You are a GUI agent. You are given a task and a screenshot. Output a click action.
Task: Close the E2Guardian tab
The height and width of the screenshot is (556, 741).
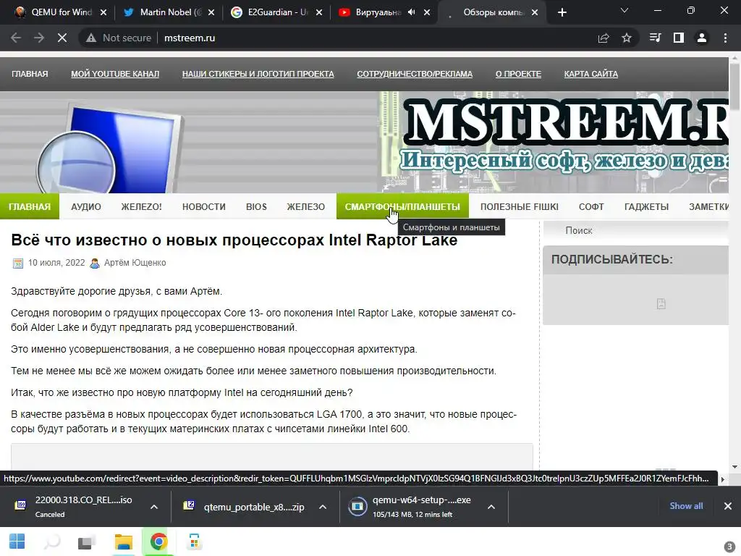319,12
